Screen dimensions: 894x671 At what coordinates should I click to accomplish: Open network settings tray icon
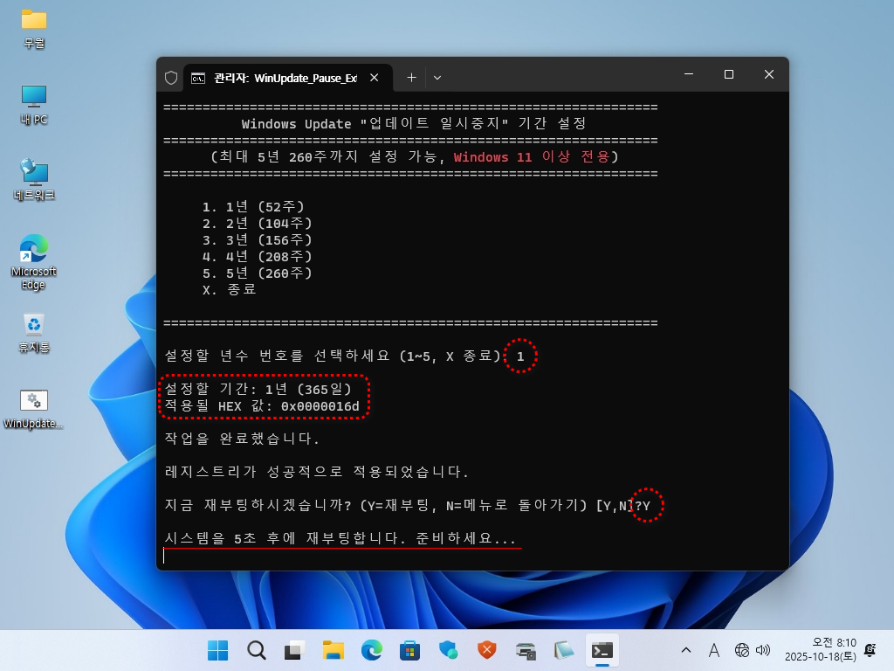[742, 650]
